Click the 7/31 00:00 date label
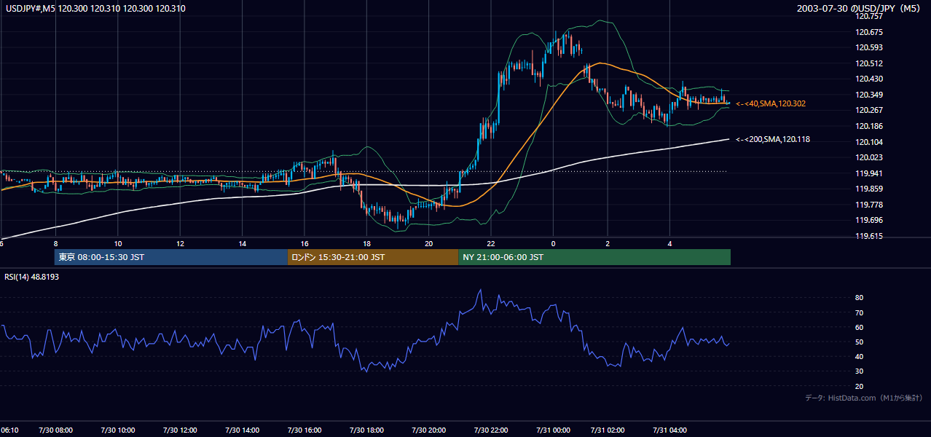Image resolution: width=931 pixels, height=437 pixels. (x=553, y=430)
